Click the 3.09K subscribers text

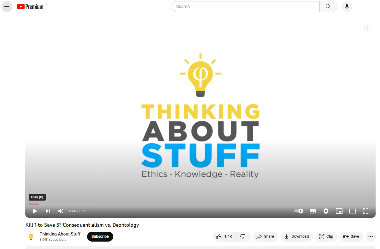click(x=53, y=240)
